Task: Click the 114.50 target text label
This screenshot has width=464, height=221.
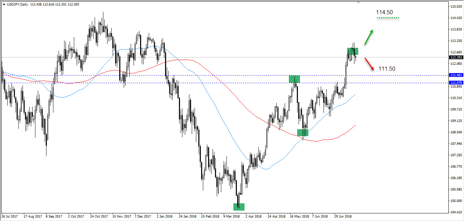Action: pos(385,12)
